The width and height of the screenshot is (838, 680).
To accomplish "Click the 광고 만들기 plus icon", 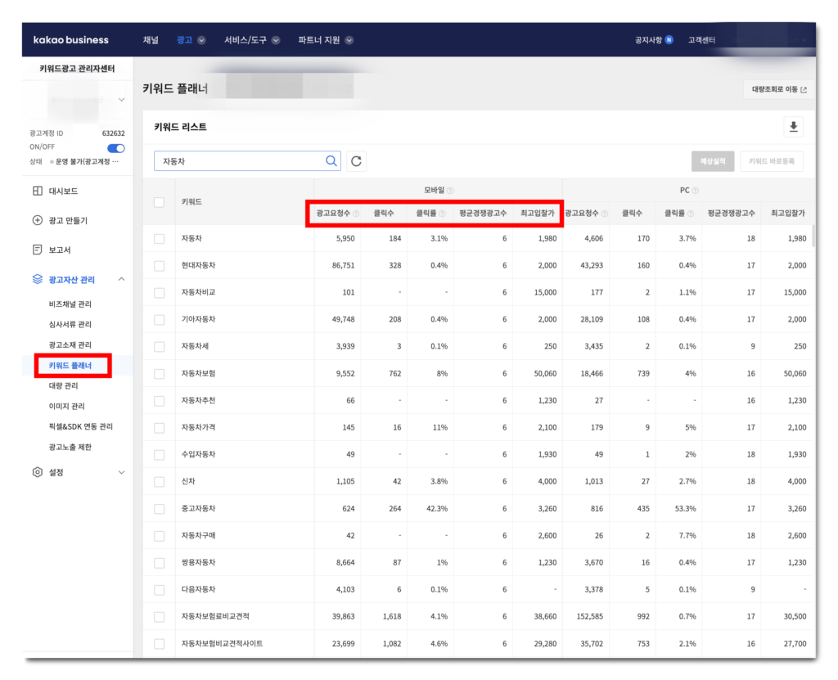I will click(x=37, y=221).
